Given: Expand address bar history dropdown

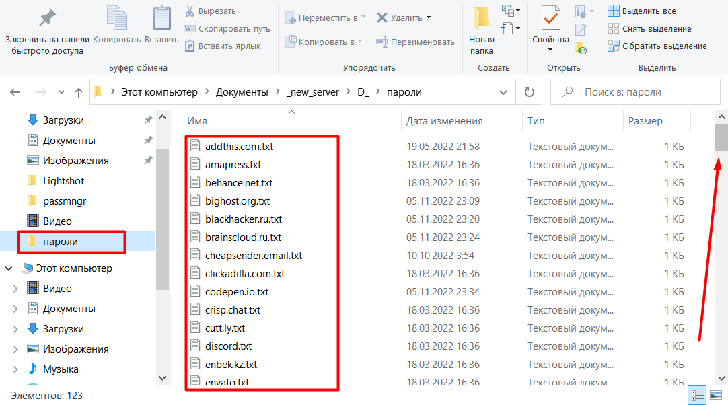Looking at the screenshot, I should 503,92.
